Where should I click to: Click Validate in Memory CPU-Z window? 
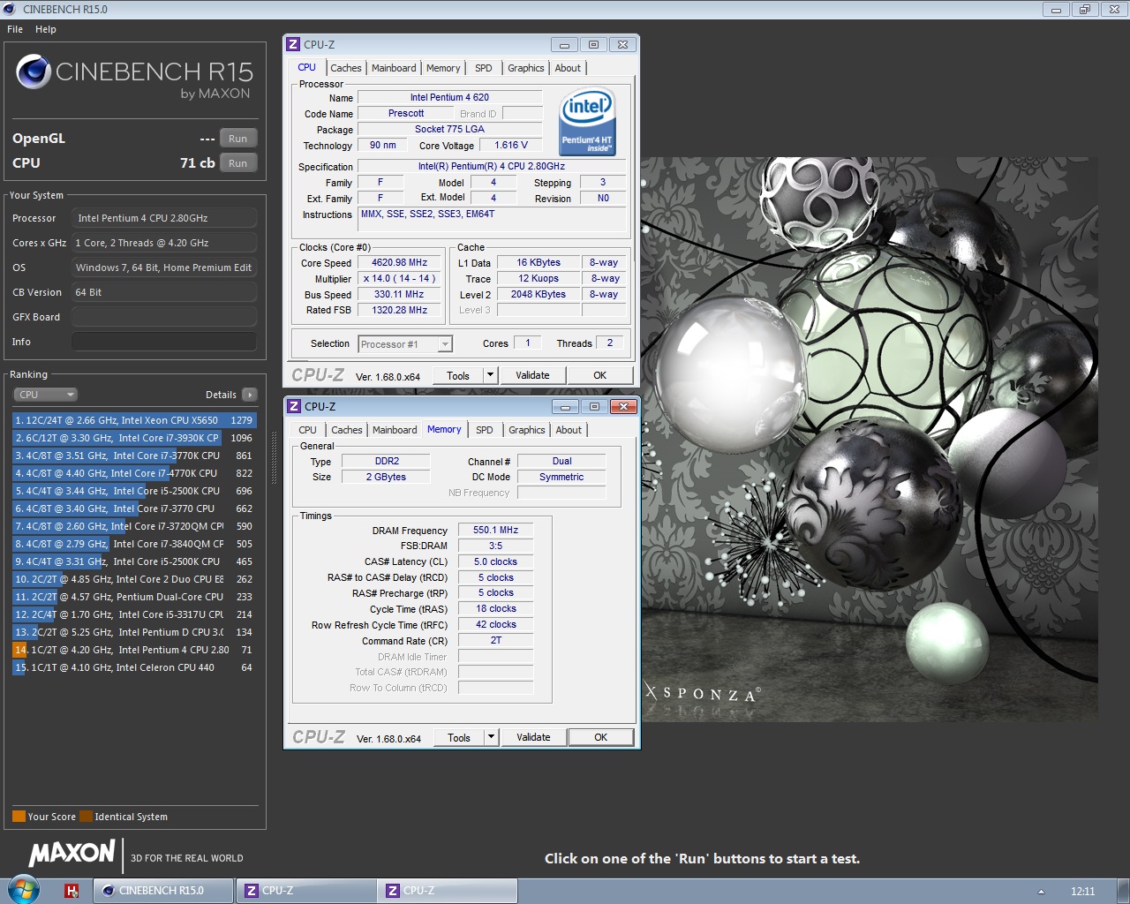click(x=533, y=737)
